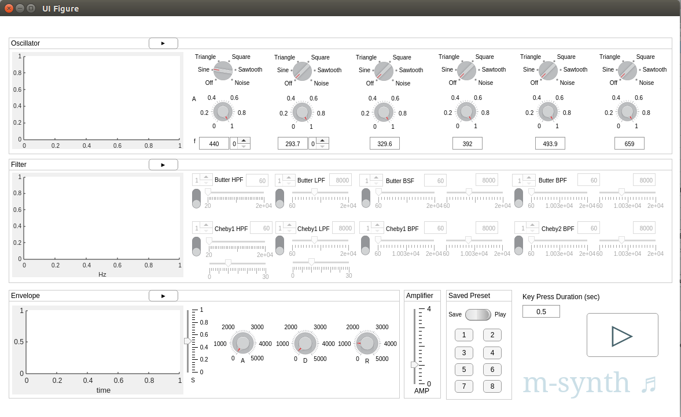Select saved preset 4
Screen dimensions: 681x417
click(492, 353)
